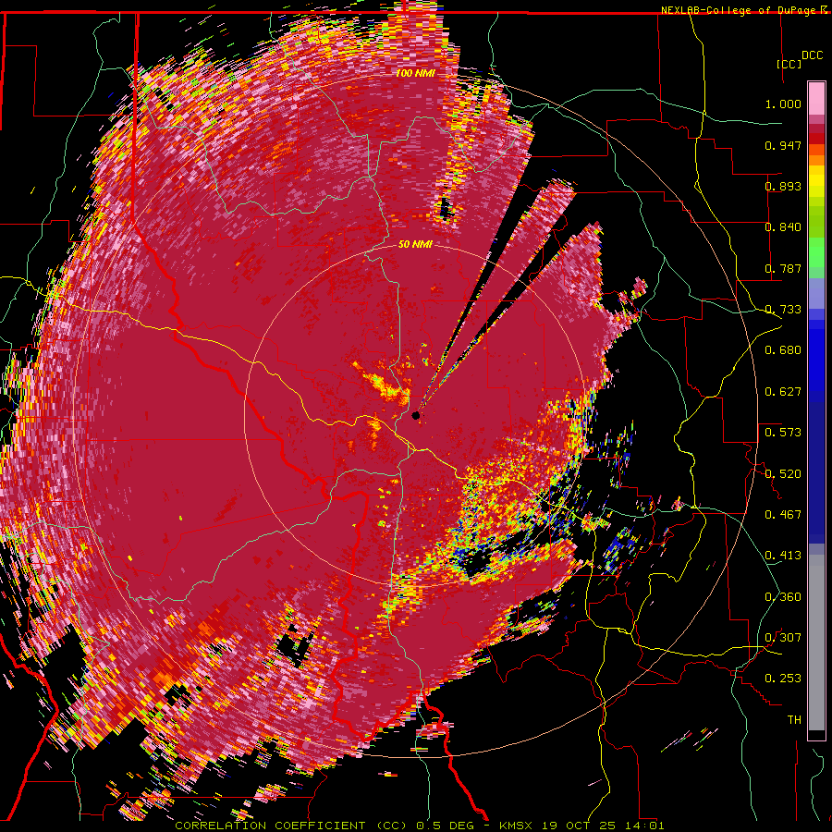Click the NEXLAB-College of DuPage label
This screenshot has width=832, height=832.
tap(738, 10)
